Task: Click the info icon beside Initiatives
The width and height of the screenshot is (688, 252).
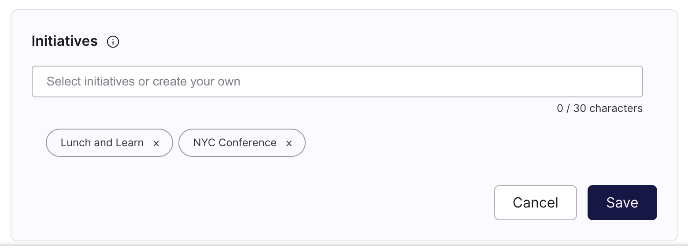Action: coord(113,42)
